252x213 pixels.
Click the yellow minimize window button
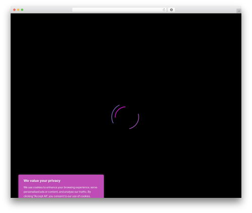click(x=18, y=10)
